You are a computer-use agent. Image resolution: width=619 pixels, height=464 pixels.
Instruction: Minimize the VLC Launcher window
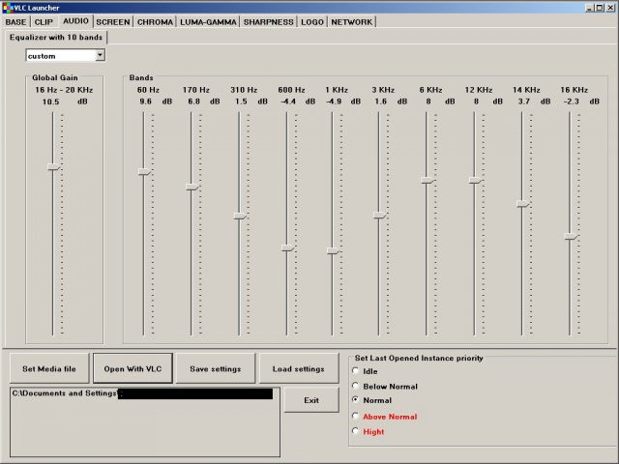[x=590, y=8]
